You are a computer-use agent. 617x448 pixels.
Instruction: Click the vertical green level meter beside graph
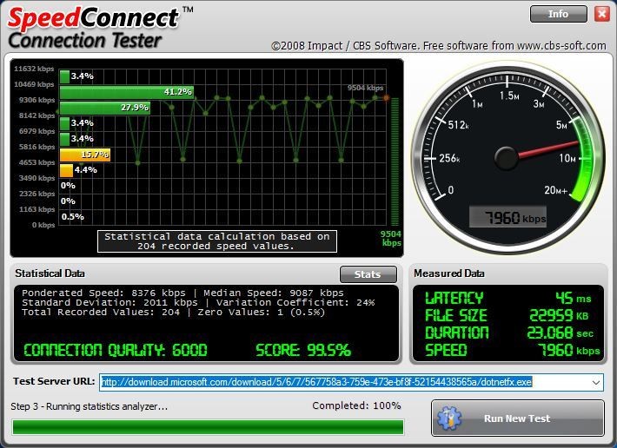tap(396, 161)
